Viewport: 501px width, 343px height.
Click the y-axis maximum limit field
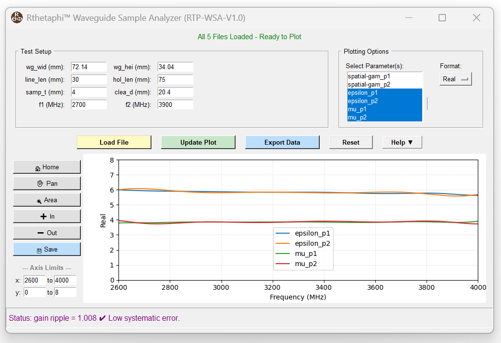pos(65,293)
